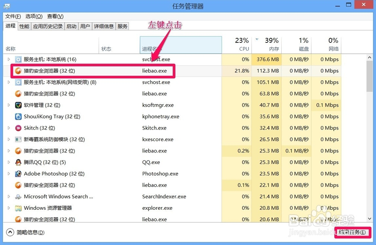Viewport: 376px width, 245px height.
Task: Expand the Windows 资源管理器 process
Action: pyautogui.click(x=9, y=208)
